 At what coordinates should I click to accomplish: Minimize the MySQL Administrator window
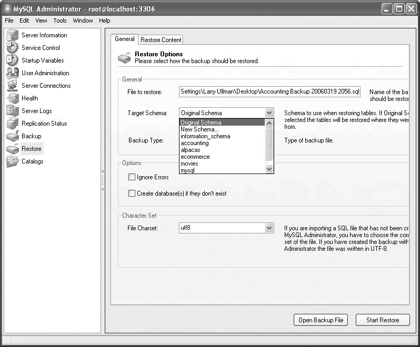386,9
